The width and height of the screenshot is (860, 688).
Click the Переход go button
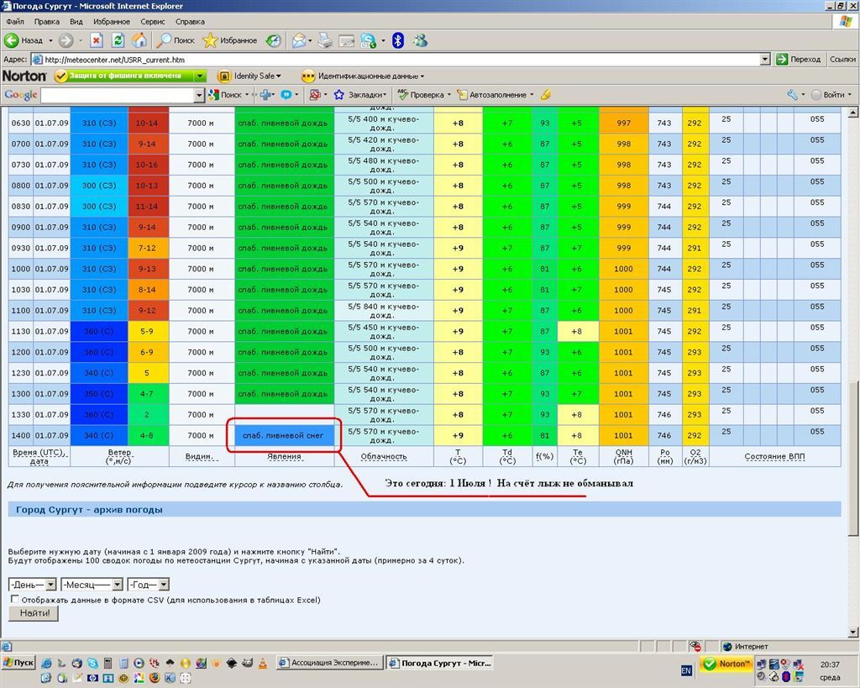(798, 60)
